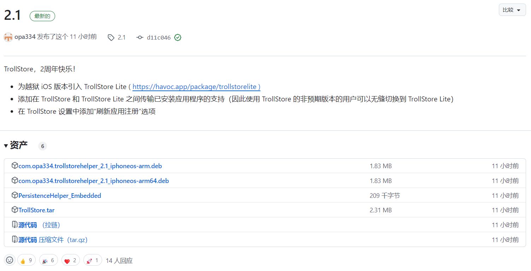This screenshot has width=531, height=271.
Task: Click 11 小时前 in the TrollStore.tar row
Action: 505,210
